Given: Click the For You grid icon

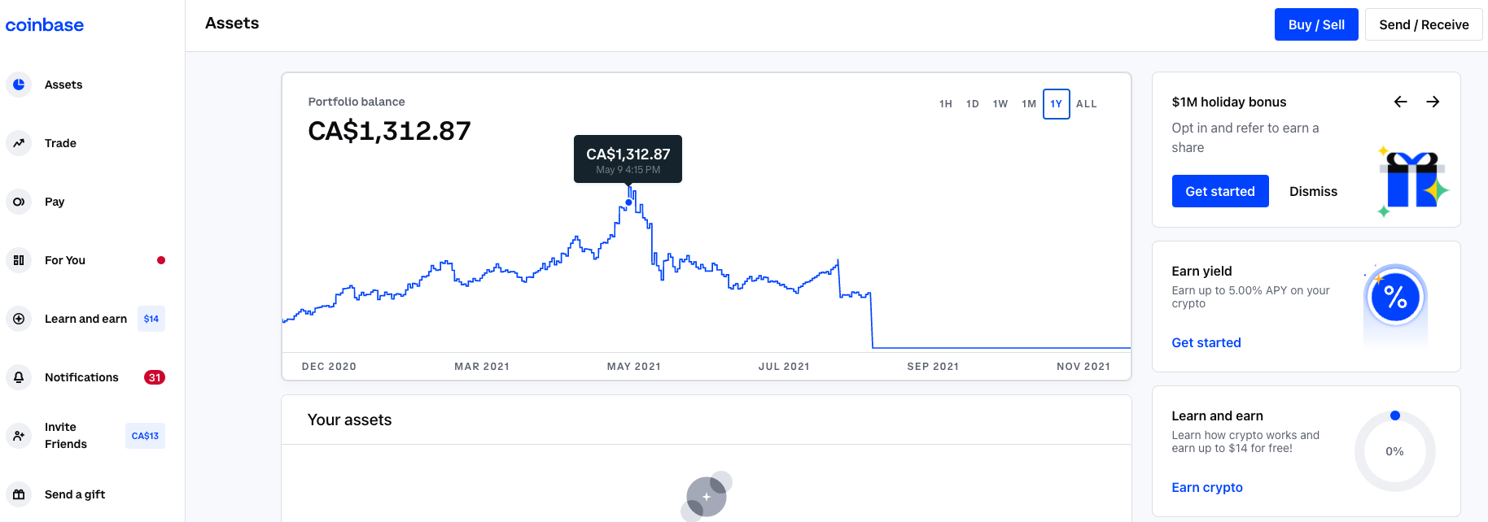Looking at the screenshot, I should pyautogui.click(x=18, y=260).
